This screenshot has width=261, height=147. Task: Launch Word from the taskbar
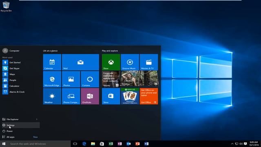coord(146,144)
